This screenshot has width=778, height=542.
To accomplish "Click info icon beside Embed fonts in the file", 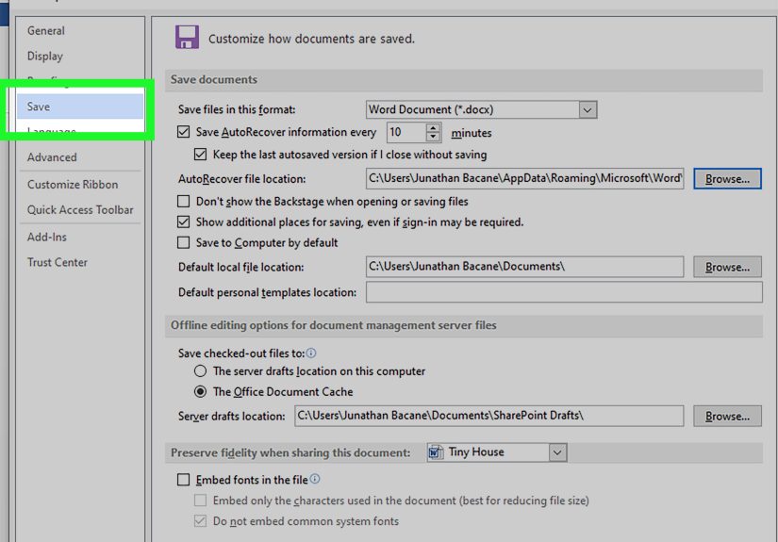I will click(x=315, y=479).
